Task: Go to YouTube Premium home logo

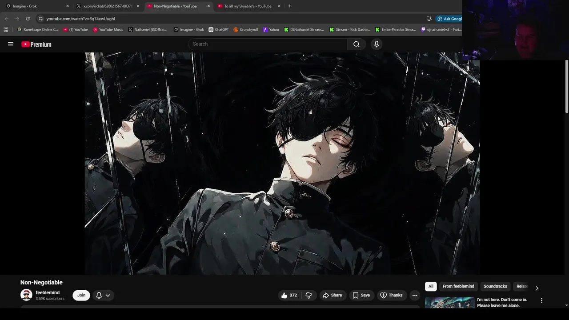Action: [36, 44]
